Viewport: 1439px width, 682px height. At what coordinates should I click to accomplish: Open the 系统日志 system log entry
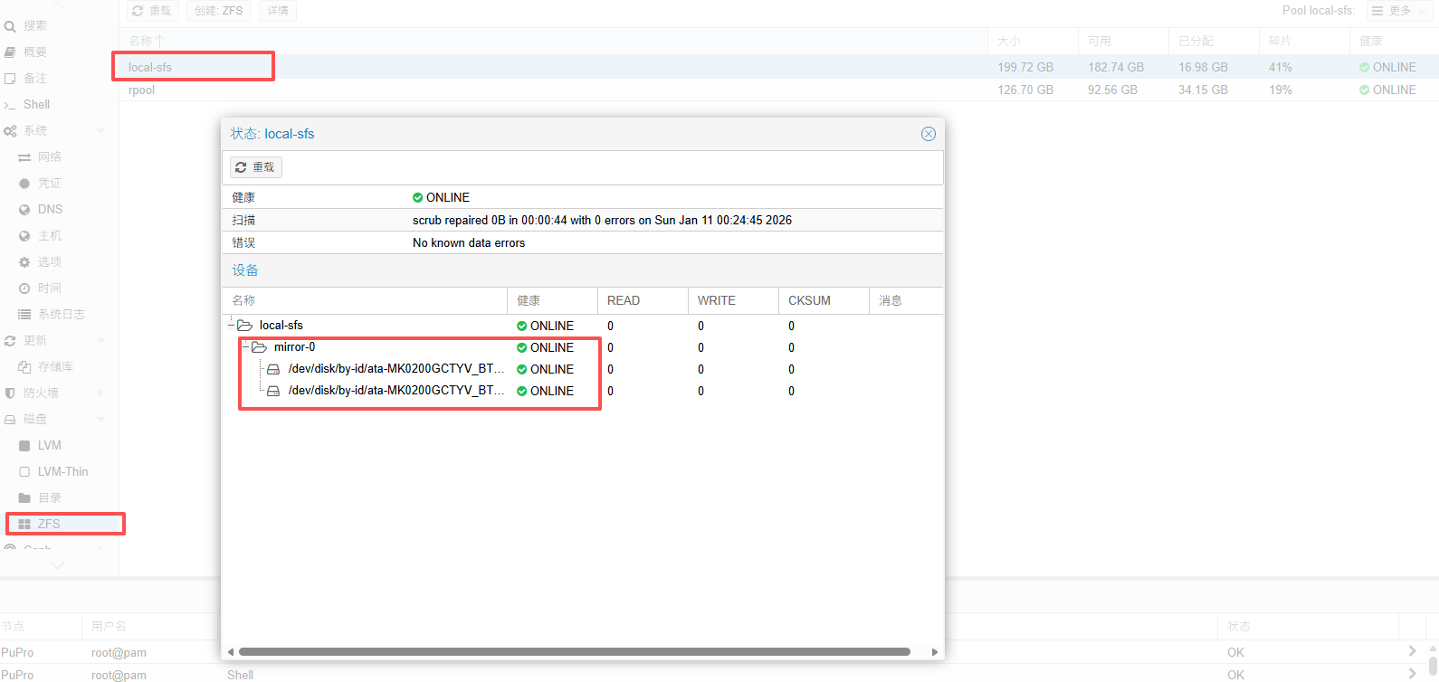tap(61, 315)
